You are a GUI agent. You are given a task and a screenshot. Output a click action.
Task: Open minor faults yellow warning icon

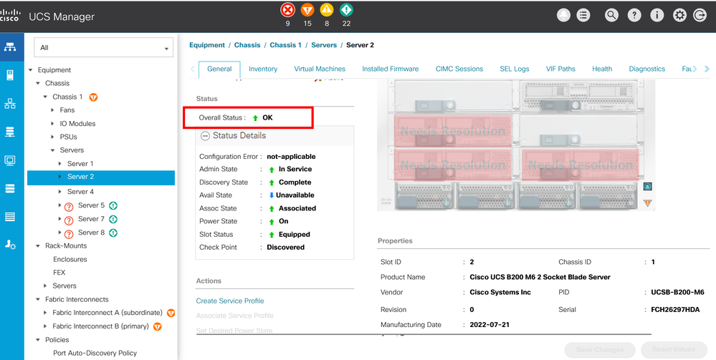click(x=327, y=9)
